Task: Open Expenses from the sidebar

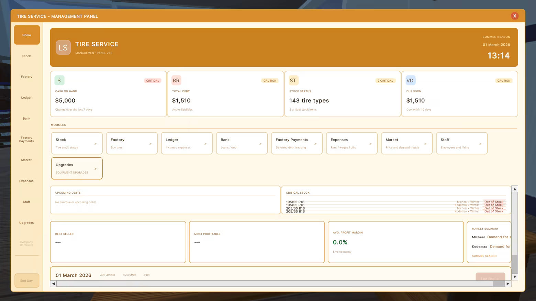Action: (x=27, y=181)
